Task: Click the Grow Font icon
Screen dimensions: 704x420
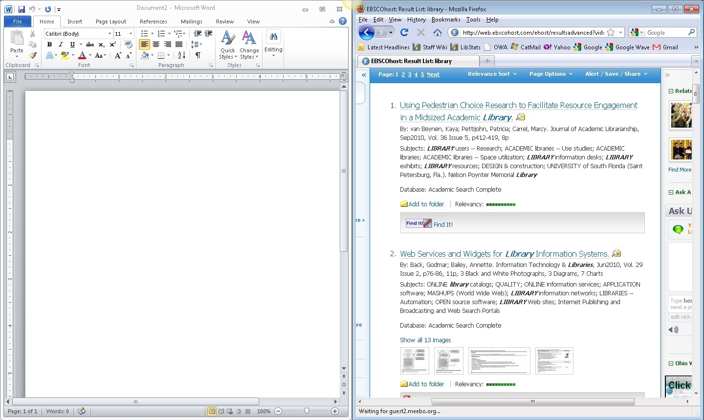Action: coord(118,56)
